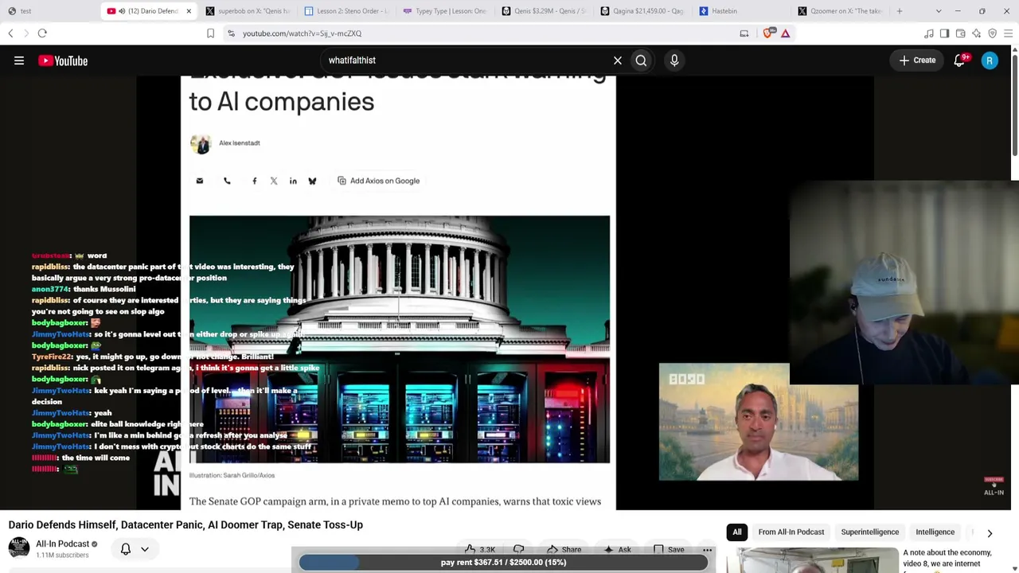Open the account avatar menu
The height and width of the screenshot is (573, 1019).
(x=990, y=60)
